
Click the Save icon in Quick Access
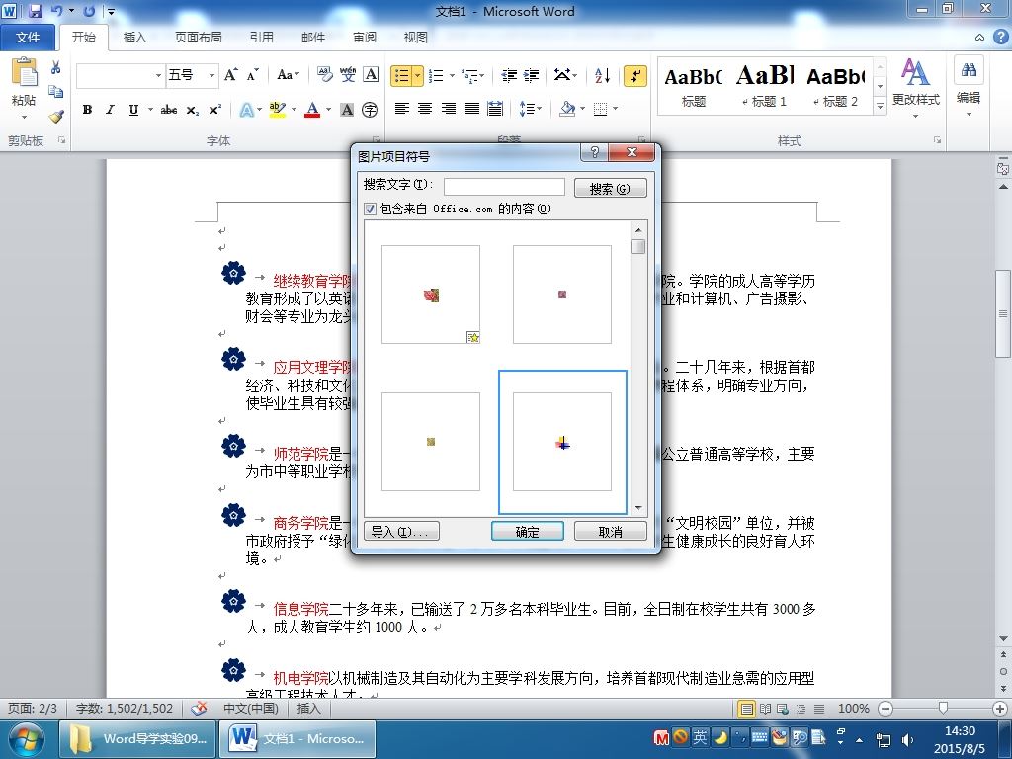pyautogui.click(x=35, y=11)
